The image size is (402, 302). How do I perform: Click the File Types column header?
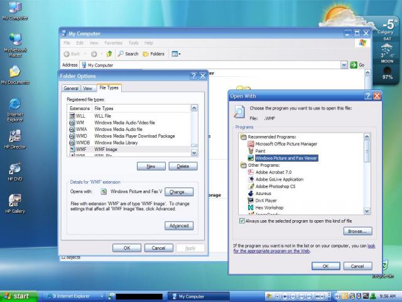pyautogui.click(x=141, y=108)
